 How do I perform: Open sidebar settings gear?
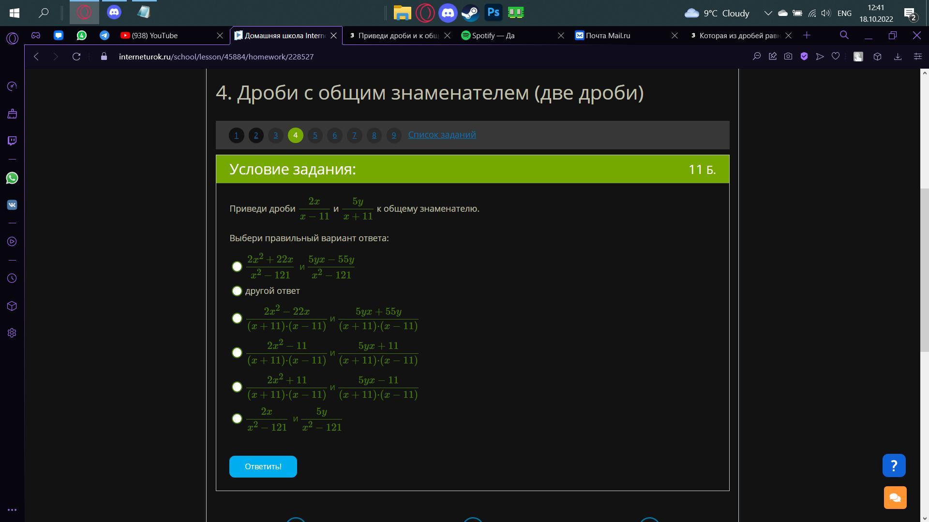[x=12, y=333]
